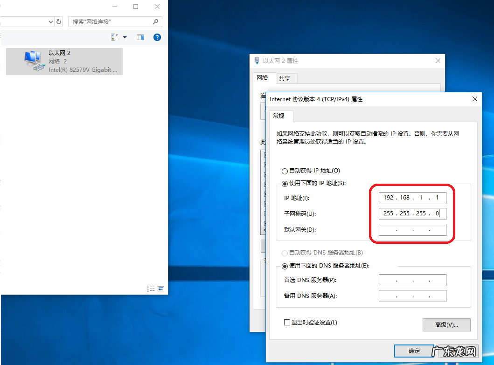494x365 pixels.
Task: Switch to the 常规 tab
Action: pos(280,116)
